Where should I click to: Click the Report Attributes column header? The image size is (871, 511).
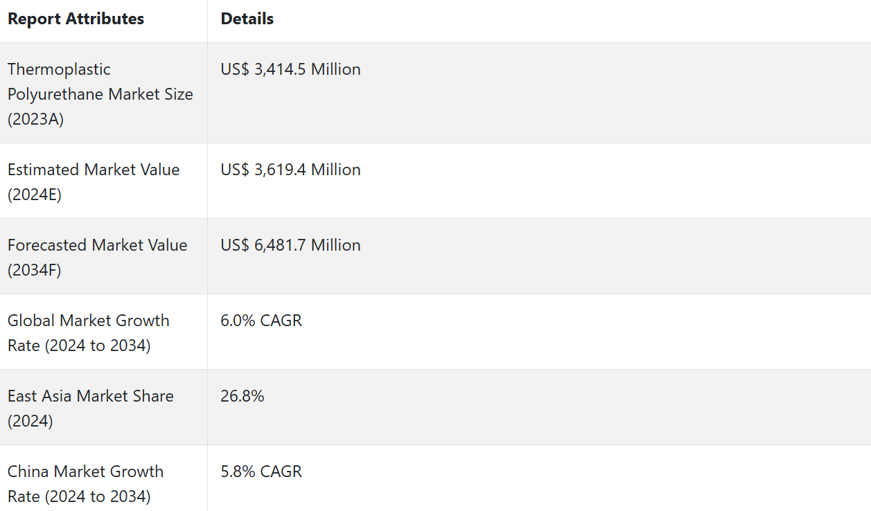(76, 19)
